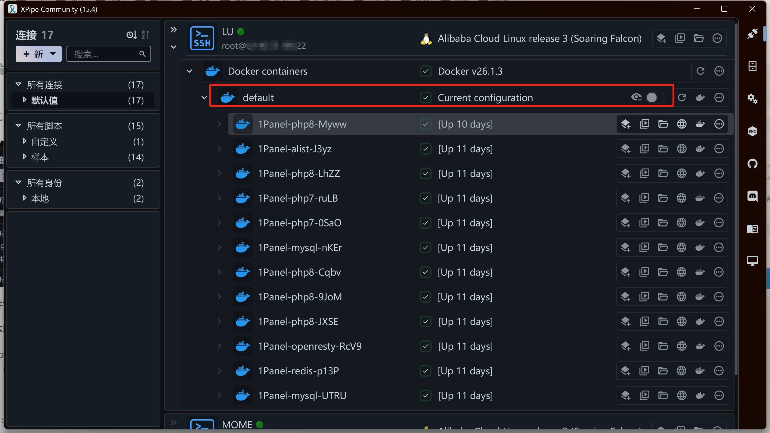770x433 pixels.
Task: Click the GitHub icon in right sidebar
Action: click(752, 164)
